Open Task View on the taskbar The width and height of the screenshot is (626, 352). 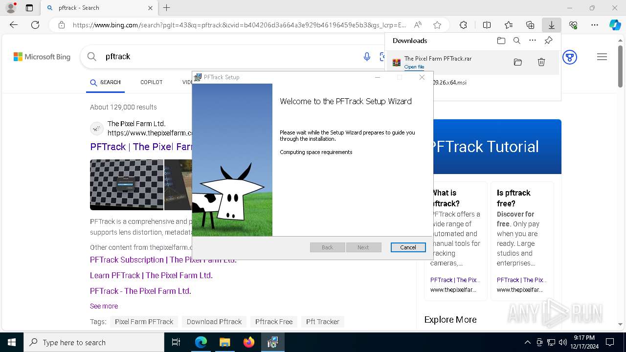(176, 342)
